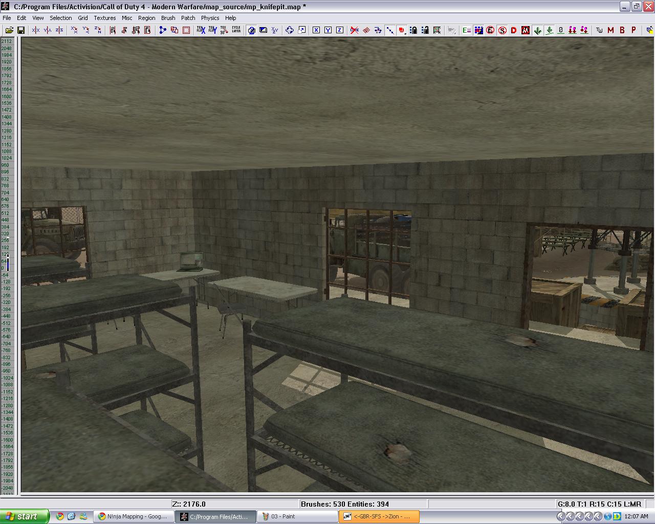Flip selection along the X axis

36,30
